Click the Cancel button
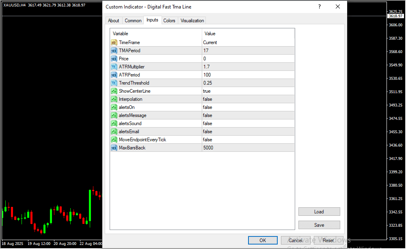 coord(296,240)
